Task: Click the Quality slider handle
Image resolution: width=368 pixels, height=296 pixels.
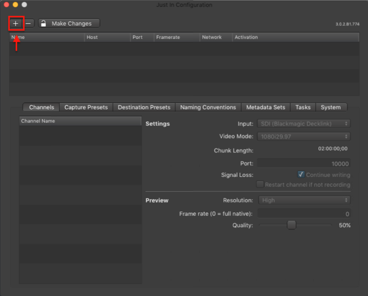Action: (x=292, y=225)
